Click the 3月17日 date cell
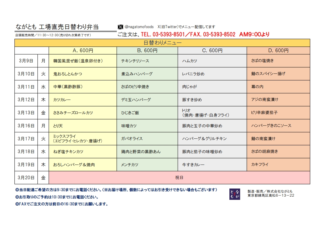 (x=26, y=139)
